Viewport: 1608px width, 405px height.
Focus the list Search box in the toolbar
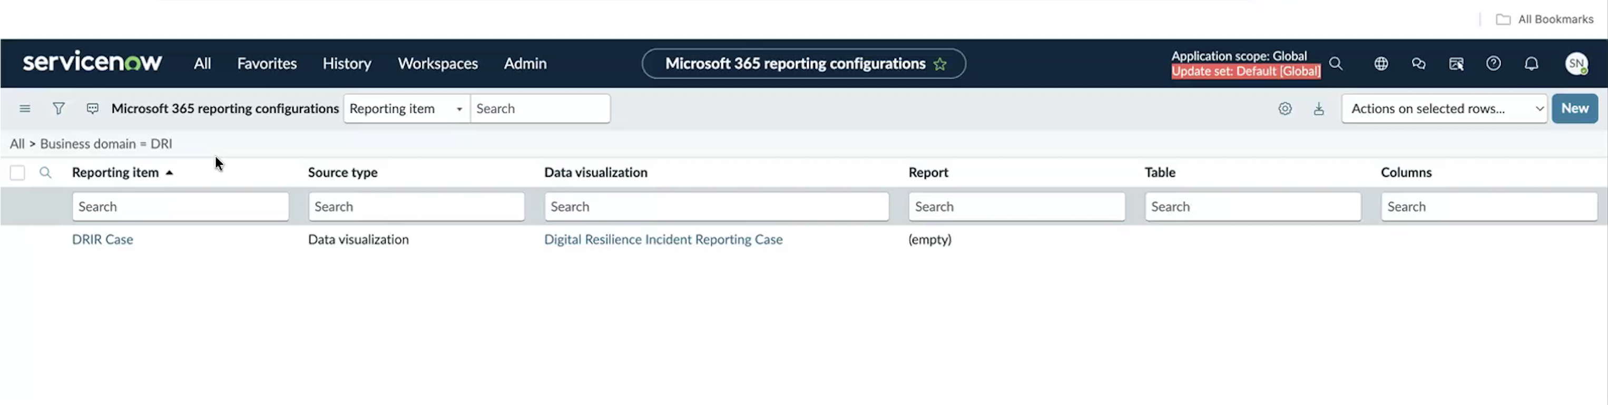click(540, 108)
